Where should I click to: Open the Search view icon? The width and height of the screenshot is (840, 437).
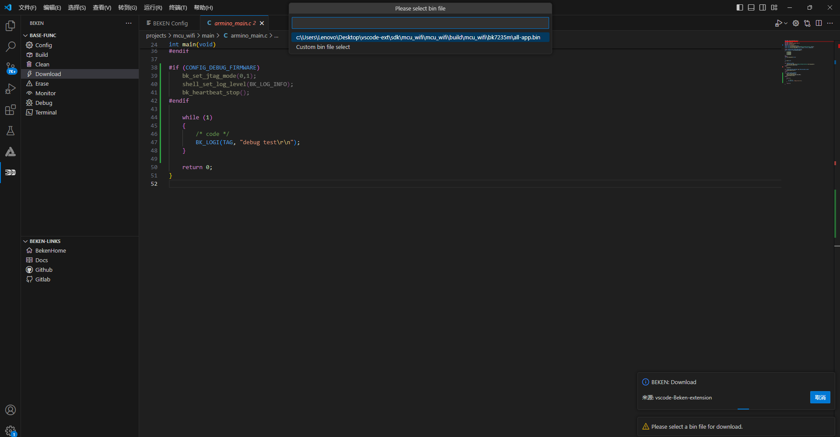click(10, 46)
